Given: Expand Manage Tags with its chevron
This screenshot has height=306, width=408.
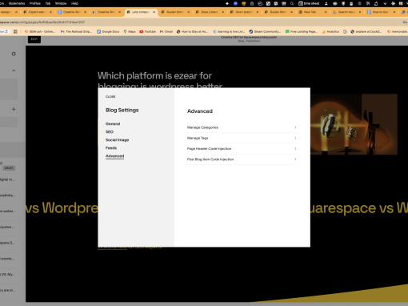Looking at the screenshot, I should 295,138.
